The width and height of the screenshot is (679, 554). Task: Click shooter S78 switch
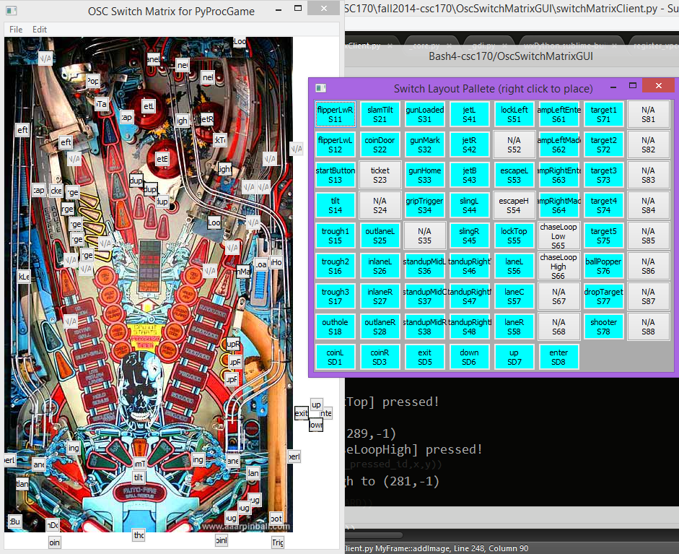tap(604, 327)
